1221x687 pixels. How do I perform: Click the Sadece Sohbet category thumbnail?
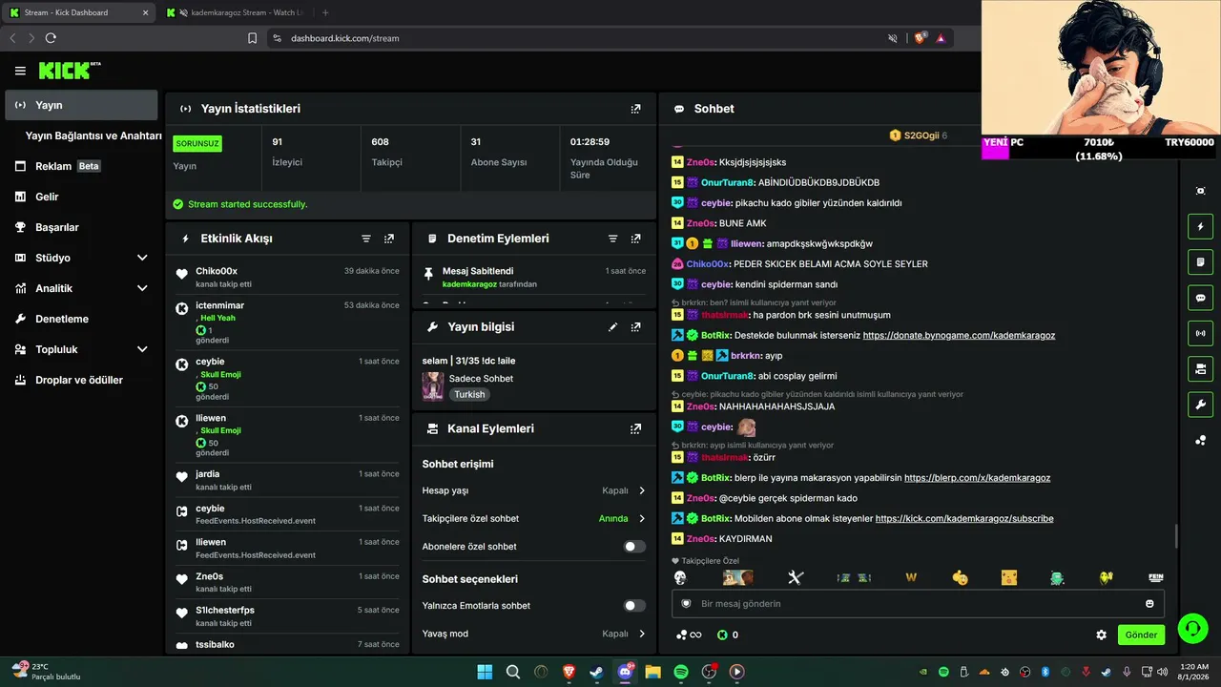(x=433, y=385)
